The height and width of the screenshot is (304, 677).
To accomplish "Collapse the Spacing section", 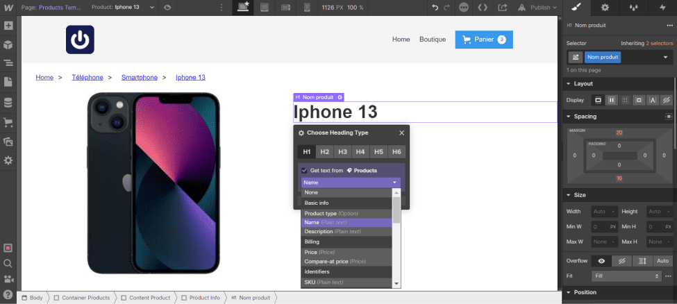I will click(585, 117).
